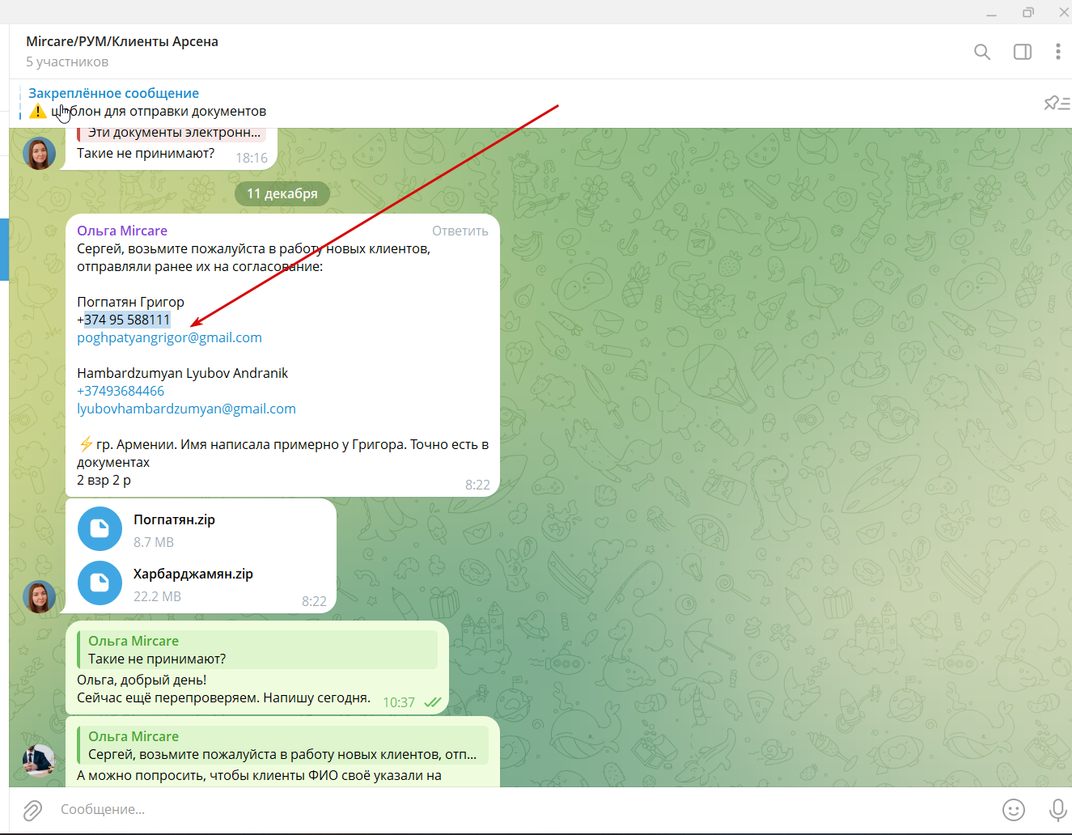Screen dimensions: 1072x835
Task: Click the 10:37 timestamp on sent message
Action: (x=399, y=702)
